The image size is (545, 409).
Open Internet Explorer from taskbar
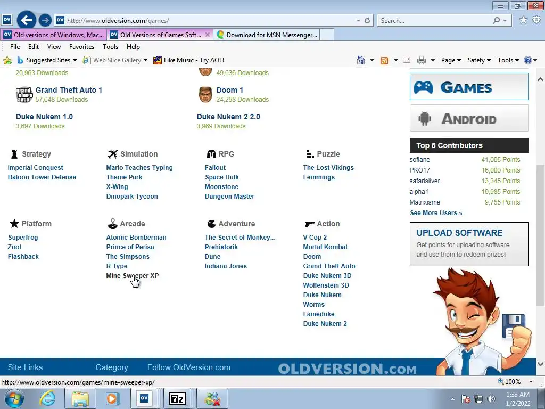[x=47, y=399]
